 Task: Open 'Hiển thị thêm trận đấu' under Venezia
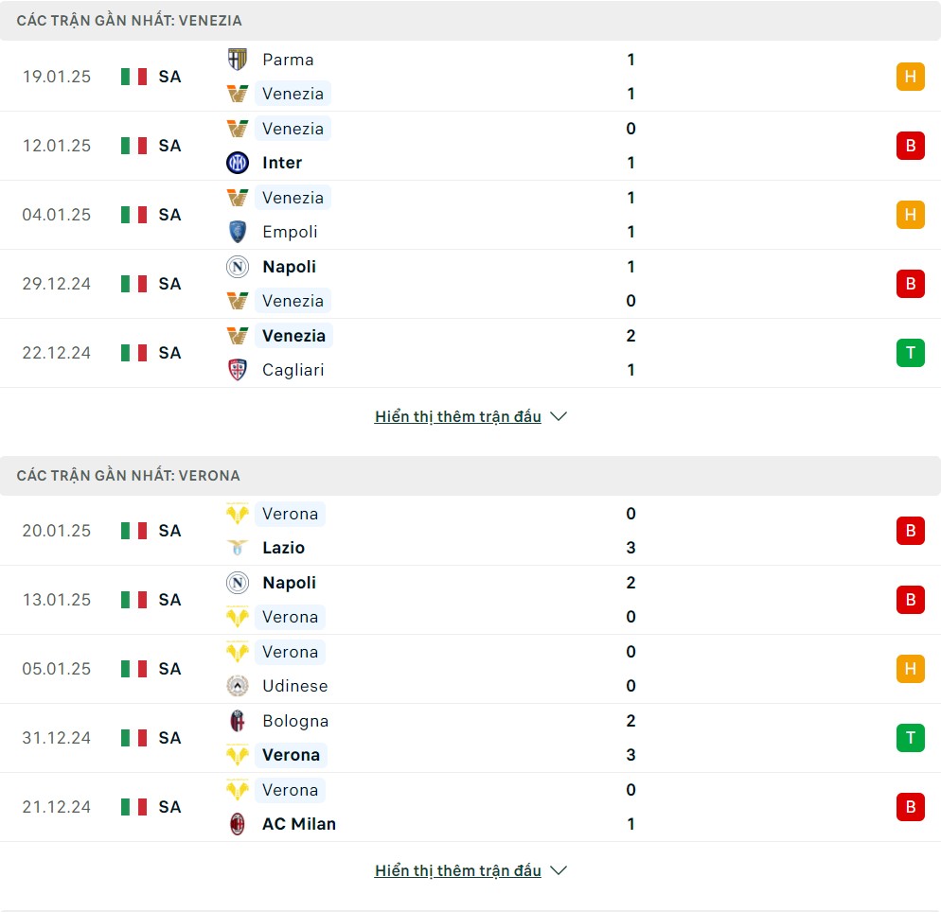tap(458, 416)
